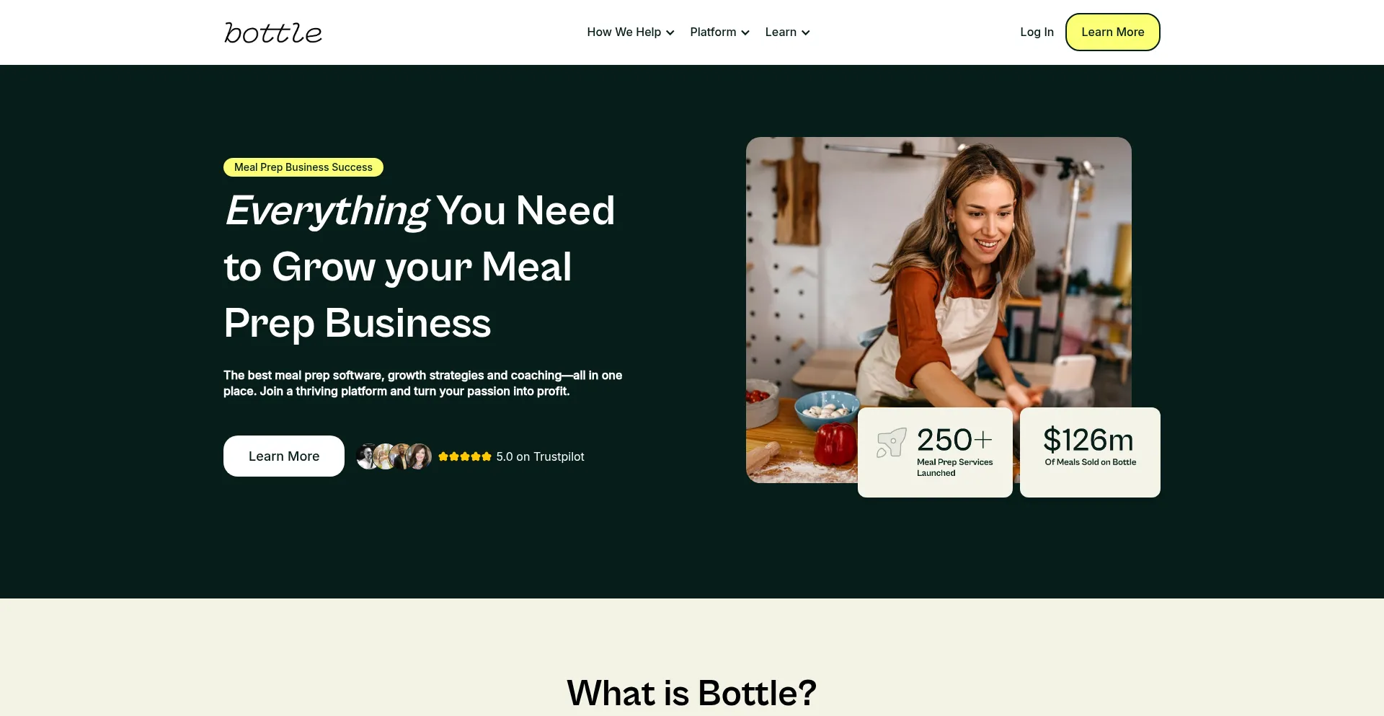Click the chevron next to How We Help

click(x=670, y=32)
